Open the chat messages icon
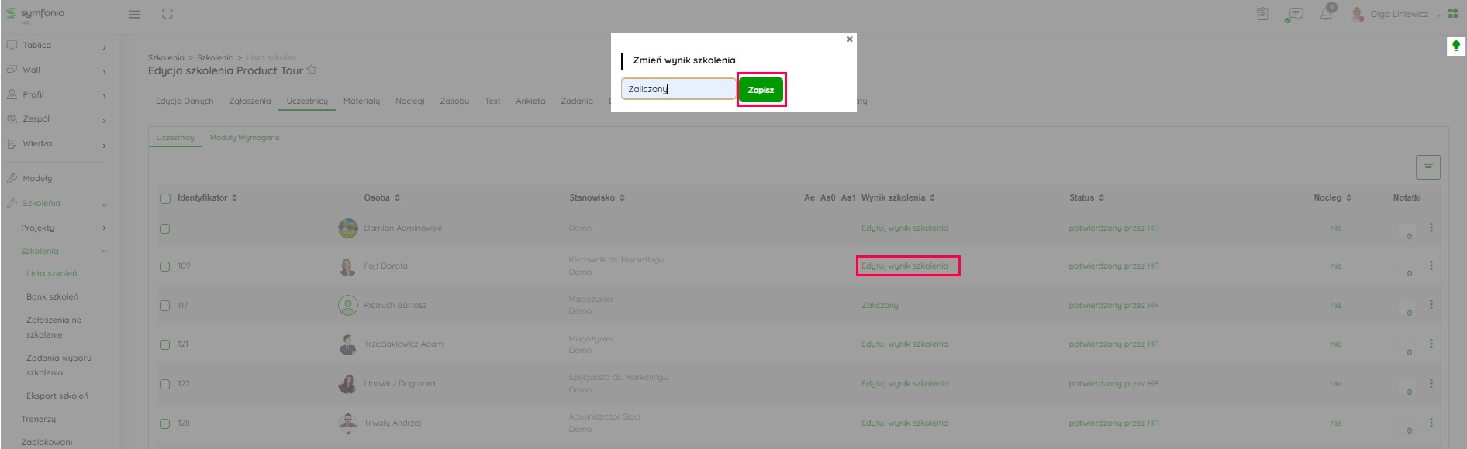Screen dimensions: 1467x449 tap(1293, 14)
